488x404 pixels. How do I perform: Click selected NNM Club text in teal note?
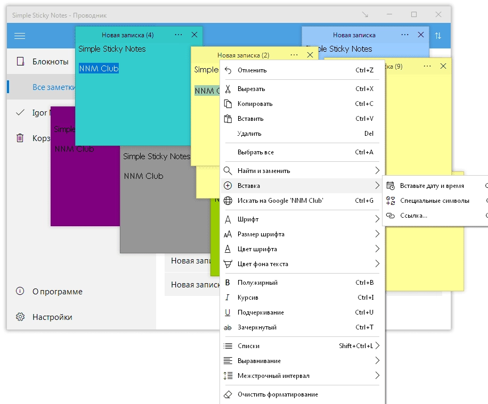tap(99, 69)
